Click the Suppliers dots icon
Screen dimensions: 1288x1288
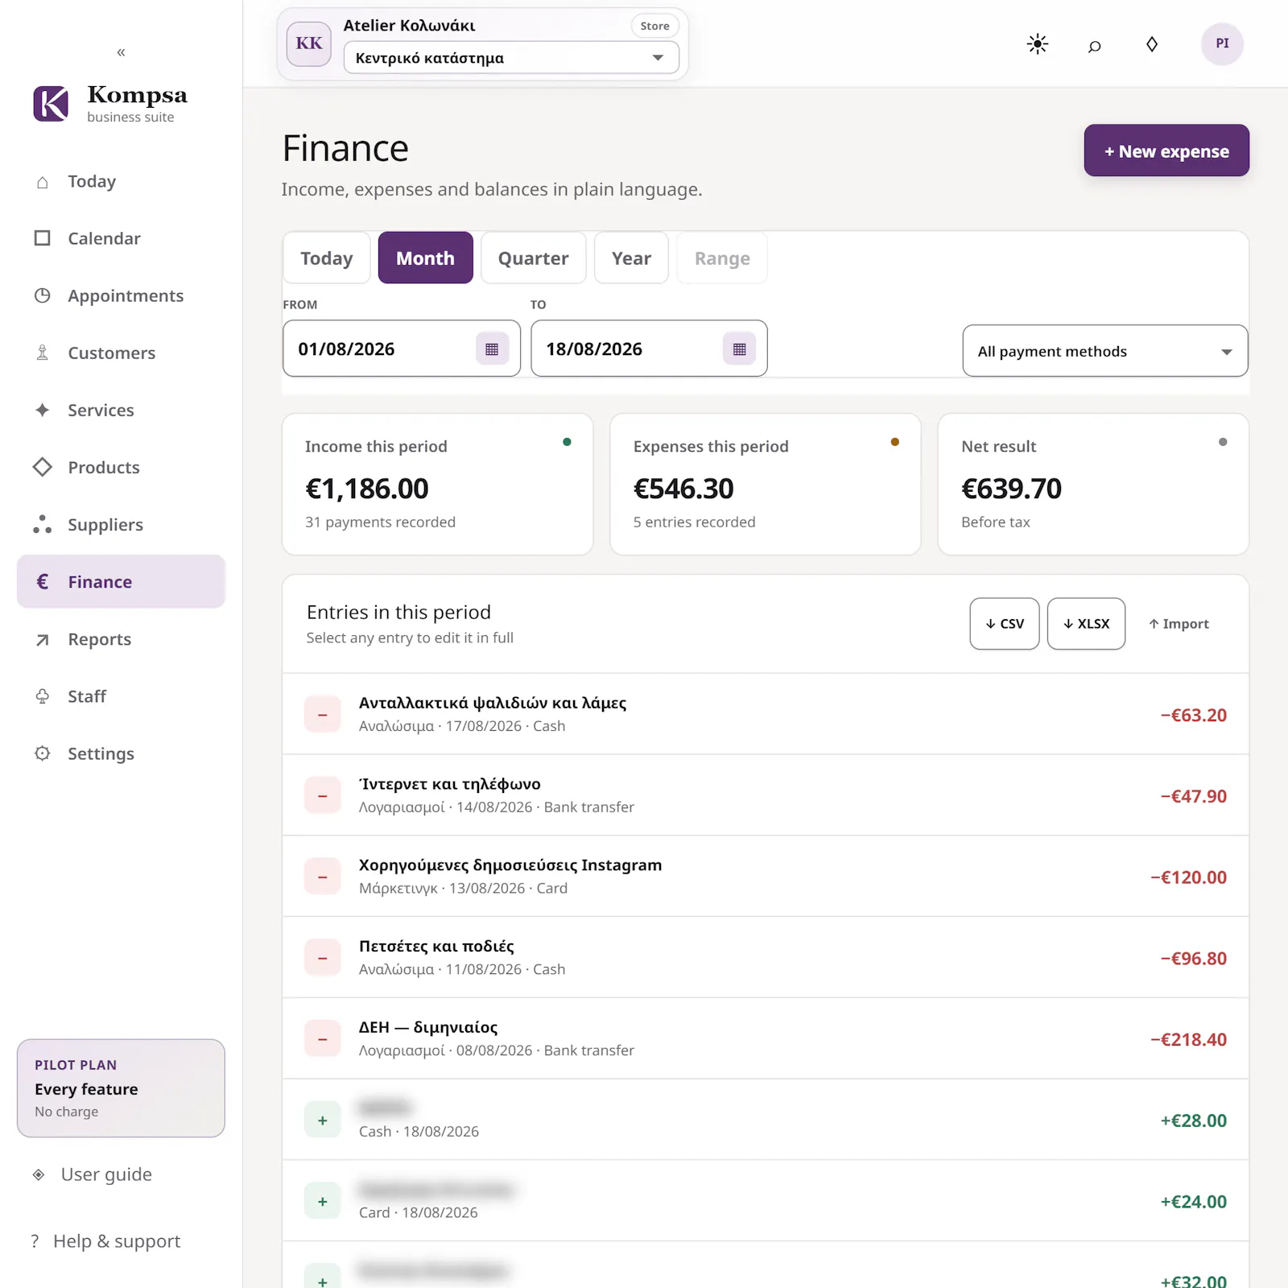coord(43,524)
